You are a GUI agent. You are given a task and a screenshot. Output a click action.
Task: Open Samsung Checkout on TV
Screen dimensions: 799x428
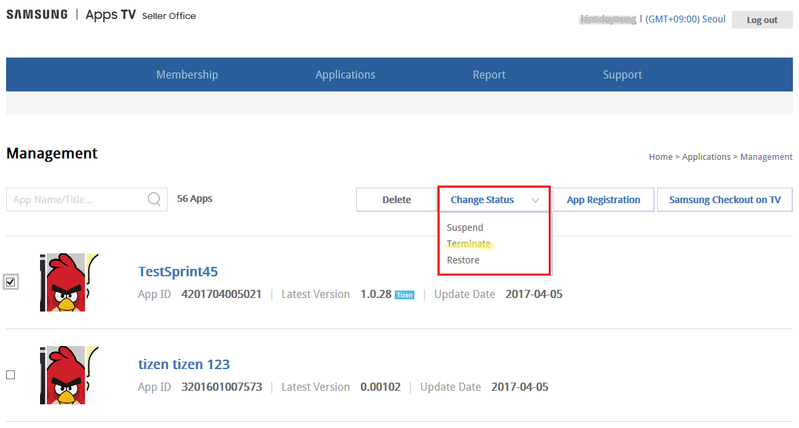tap(724, 200)
